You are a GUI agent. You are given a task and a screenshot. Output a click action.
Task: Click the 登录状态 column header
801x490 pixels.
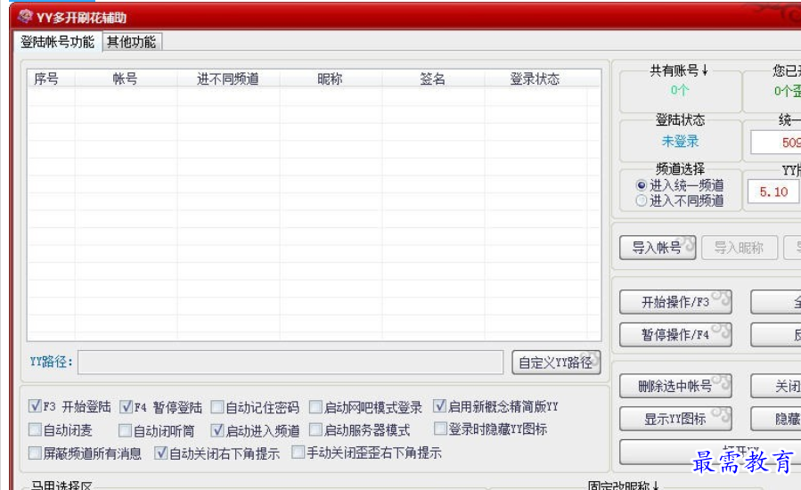(x=535, y=78)
